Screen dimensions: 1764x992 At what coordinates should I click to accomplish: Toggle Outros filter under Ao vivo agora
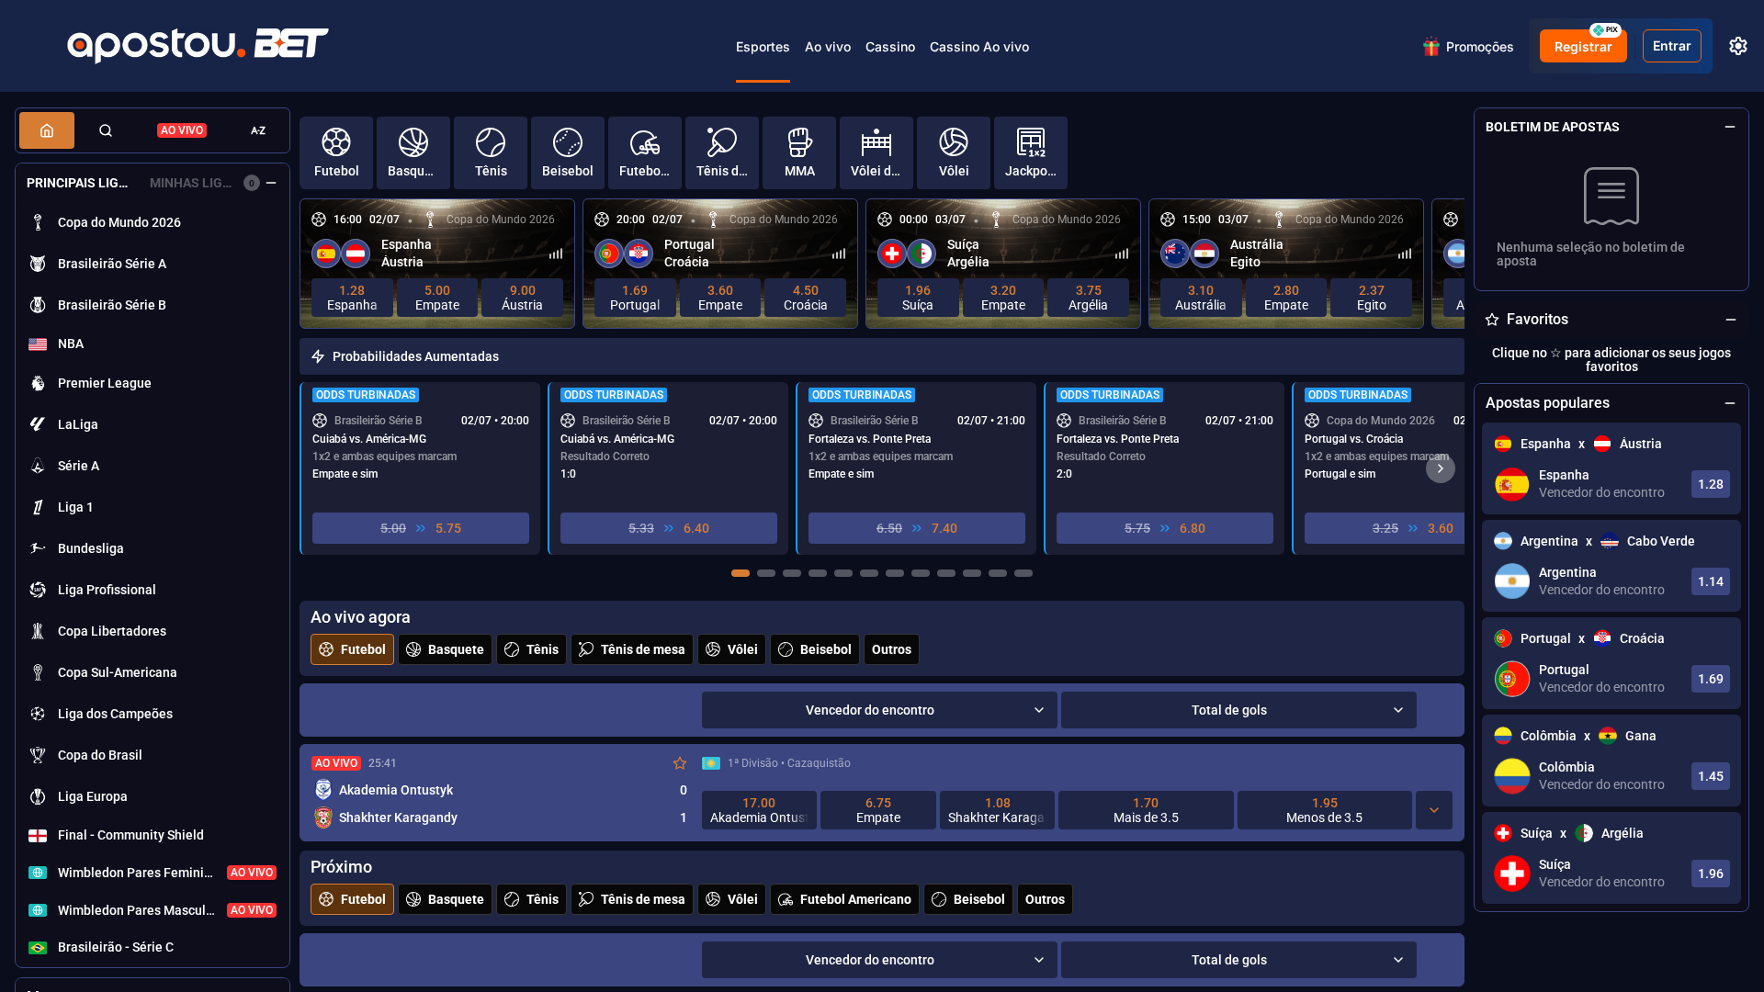tap(891, 649)
